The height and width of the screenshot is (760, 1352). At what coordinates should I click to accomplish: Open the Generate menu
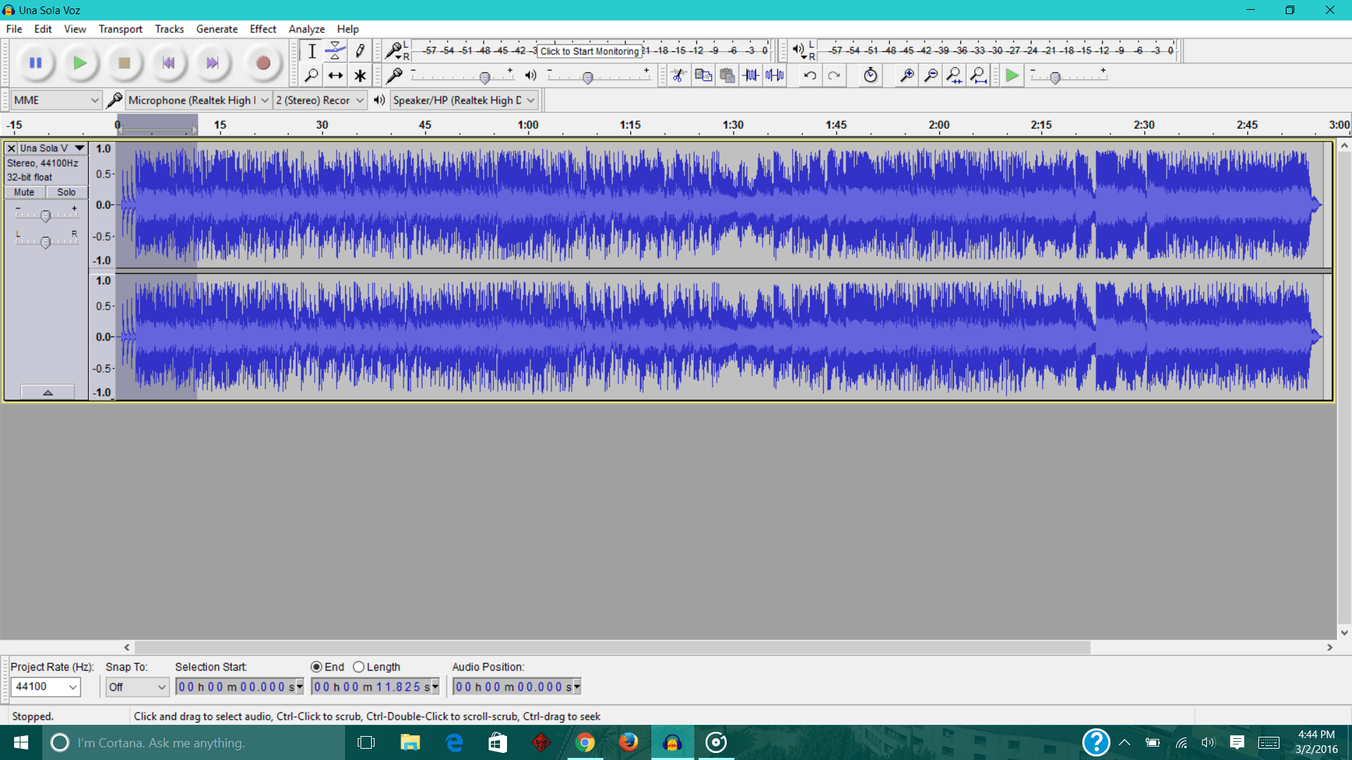pyautogui.click(x=217, y=29)
